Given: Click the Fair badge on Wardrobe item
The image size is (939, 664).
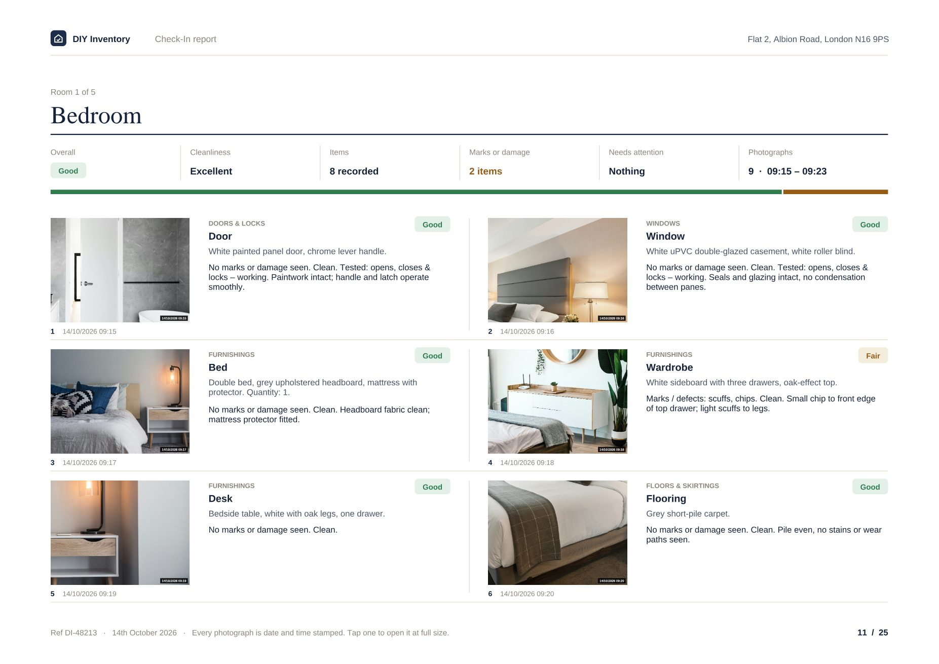Looking at the screenshot, I should (x=873, y=356).
